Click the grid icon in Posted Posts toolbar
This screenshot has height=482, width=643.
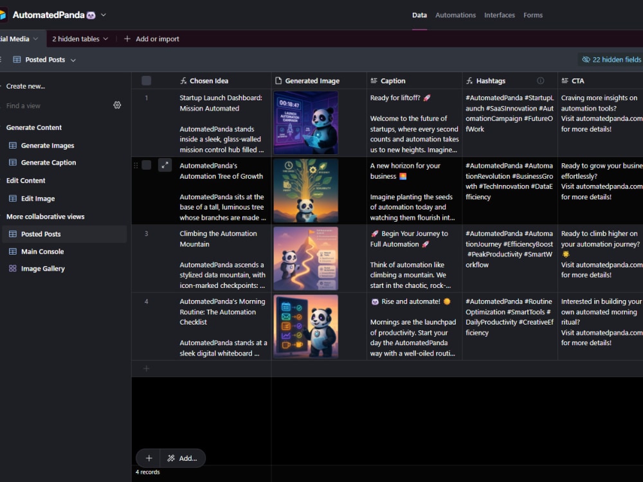(17, 59)
